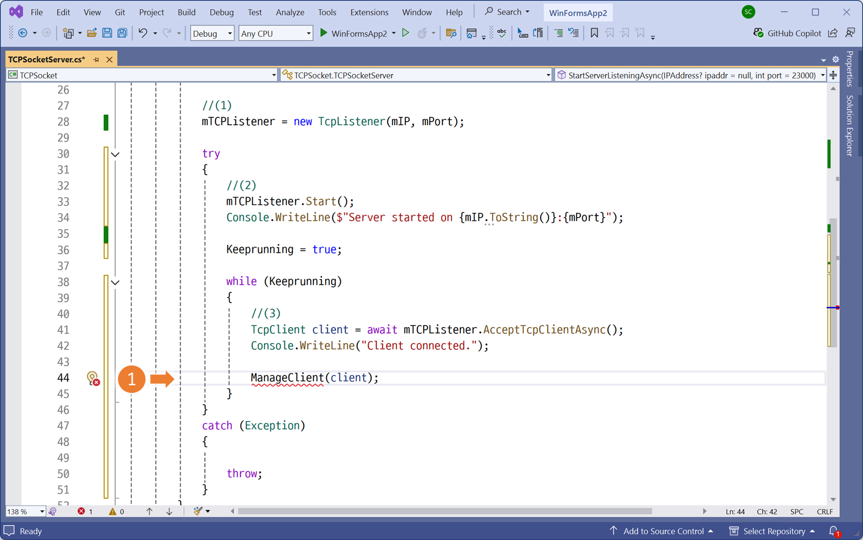Click the Ln: 44 line indicator
This screenshot has width=863, height=540.
(x=735, y=512)
